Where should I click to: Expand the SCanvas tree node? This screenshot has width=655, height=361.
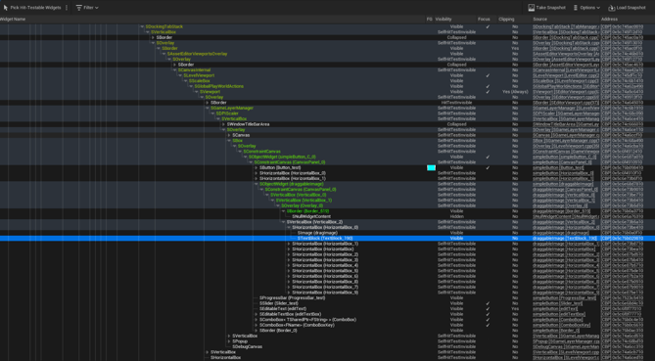tap(229, 135)
